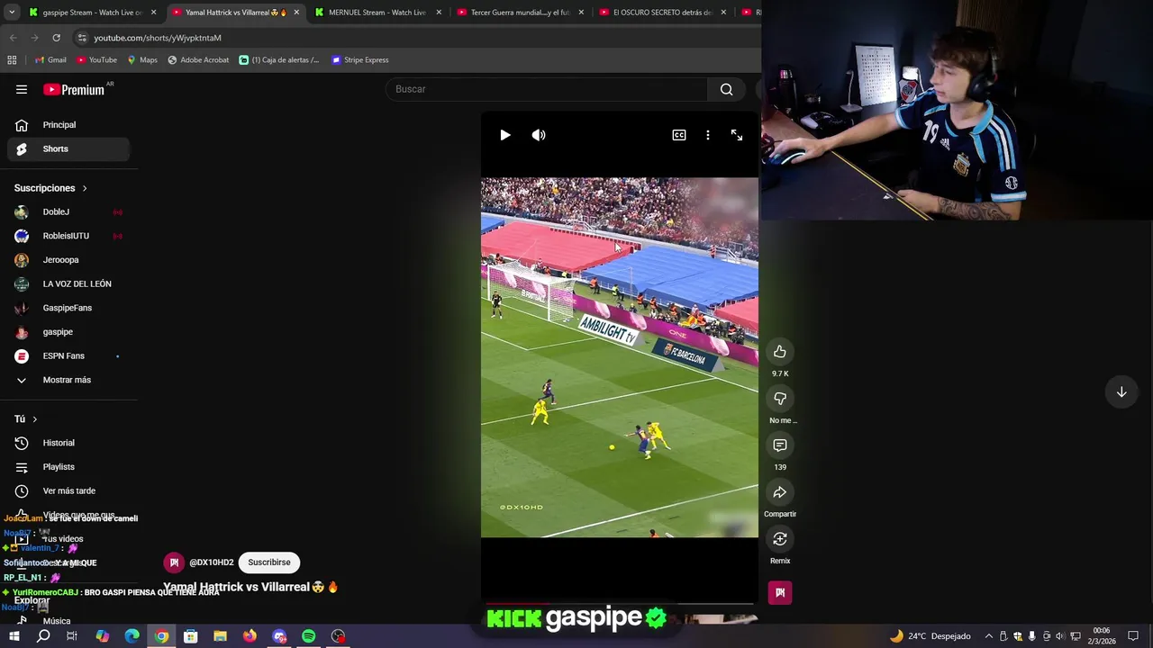1153x648 pixels.
Task: Open the DobleJ subscription channel
Action: [x=68, y=211]
